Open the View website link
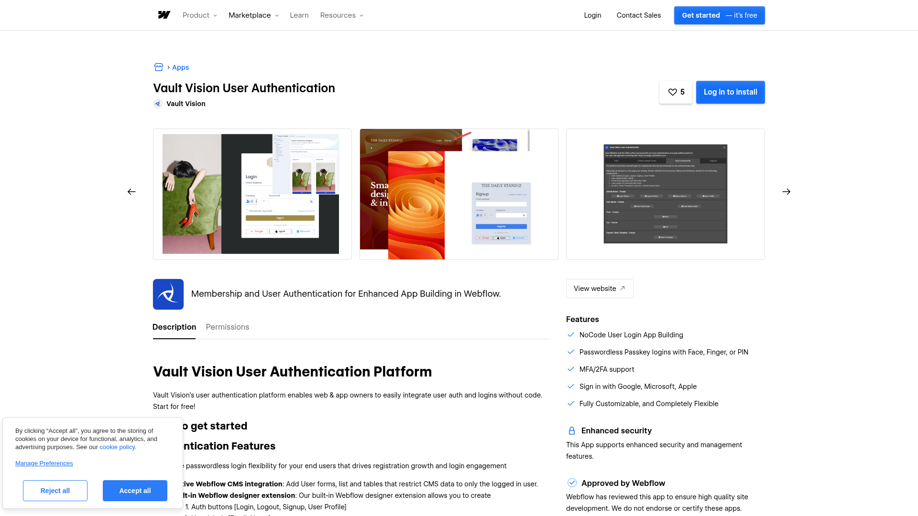The width and height of the screenshot is (918, 516). click(x=600, y=289)
